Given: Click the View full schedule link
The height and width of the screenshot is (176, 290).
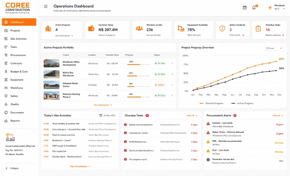Looking at the screenshot, I should [80, 166].
